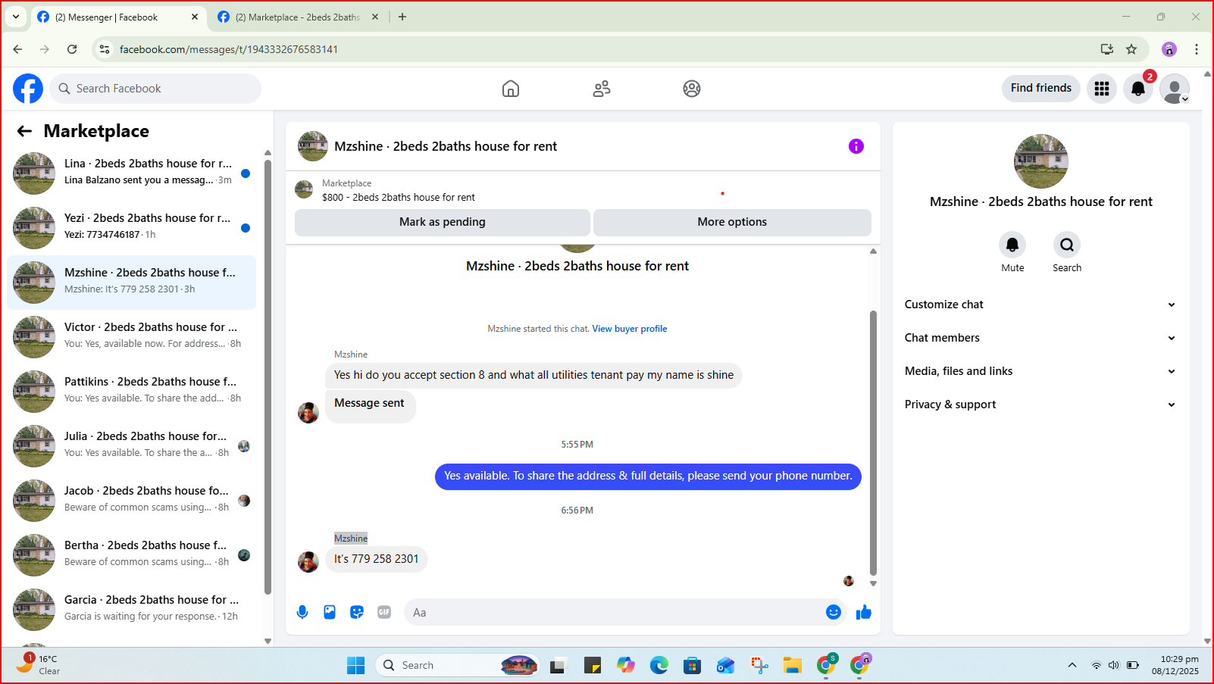This screenshot has height=684, width=1214.
Task: Open the Friends icon in top navigation
Action: point(602,89)
